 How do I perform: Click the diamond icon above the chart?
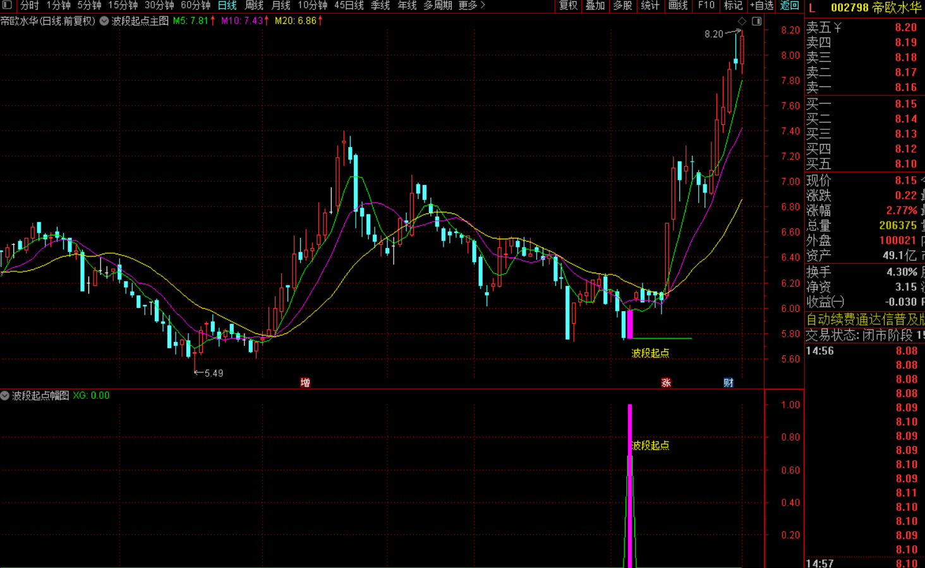coord(742,21)
